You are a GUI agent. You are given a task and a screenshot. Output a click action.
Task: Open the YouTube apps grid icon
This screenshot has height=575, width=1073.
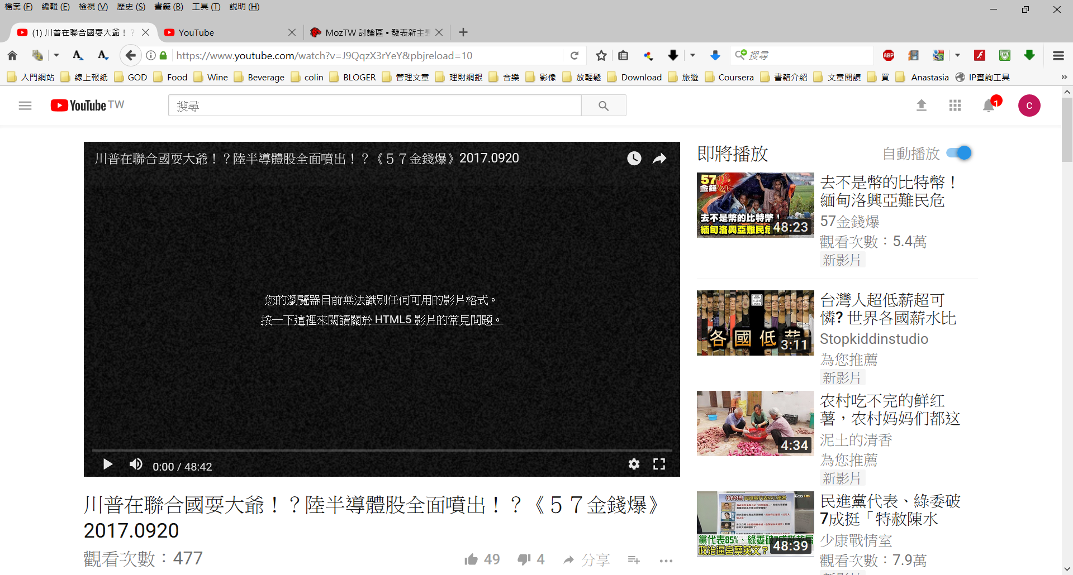pyautogui.click(x=955, y=106)
